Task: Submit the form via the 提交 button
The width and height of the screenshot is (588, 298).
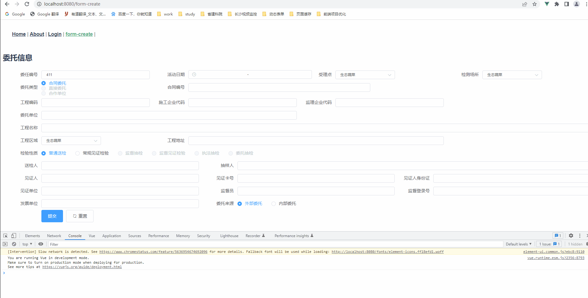Action: (52, 216)
